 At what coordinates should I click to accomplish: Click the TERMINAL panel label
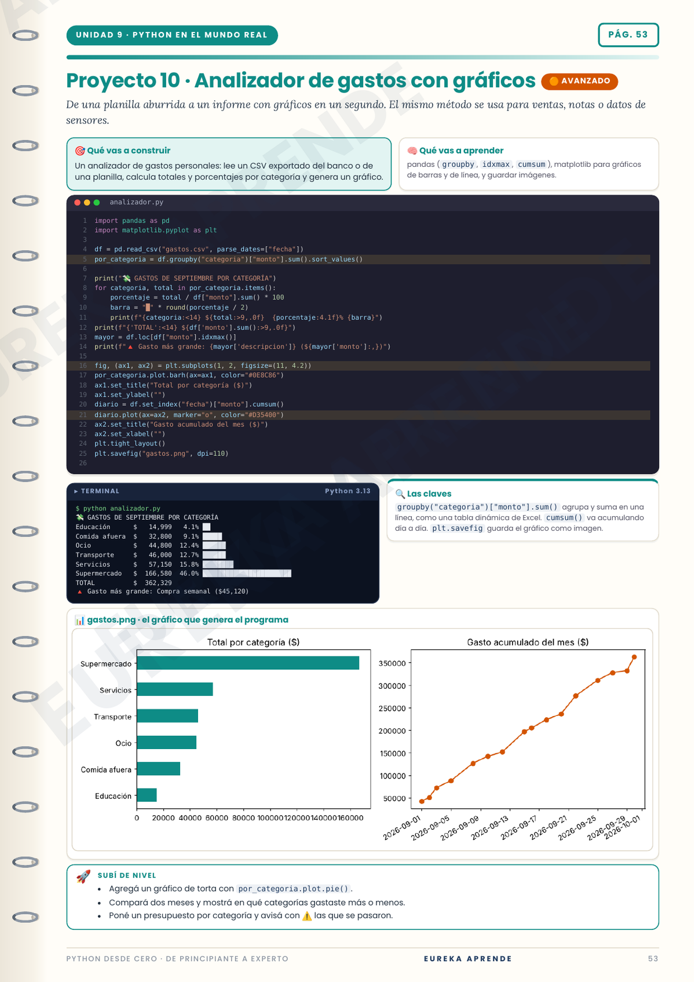[100, 491]
